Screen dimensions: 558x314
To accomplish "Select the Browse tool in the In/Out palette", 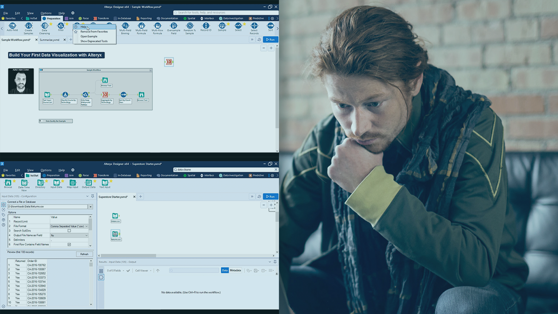I will (8, 183).
